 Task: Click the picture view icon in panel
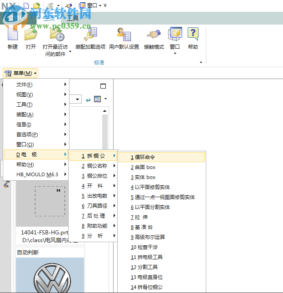click(98, 99)
